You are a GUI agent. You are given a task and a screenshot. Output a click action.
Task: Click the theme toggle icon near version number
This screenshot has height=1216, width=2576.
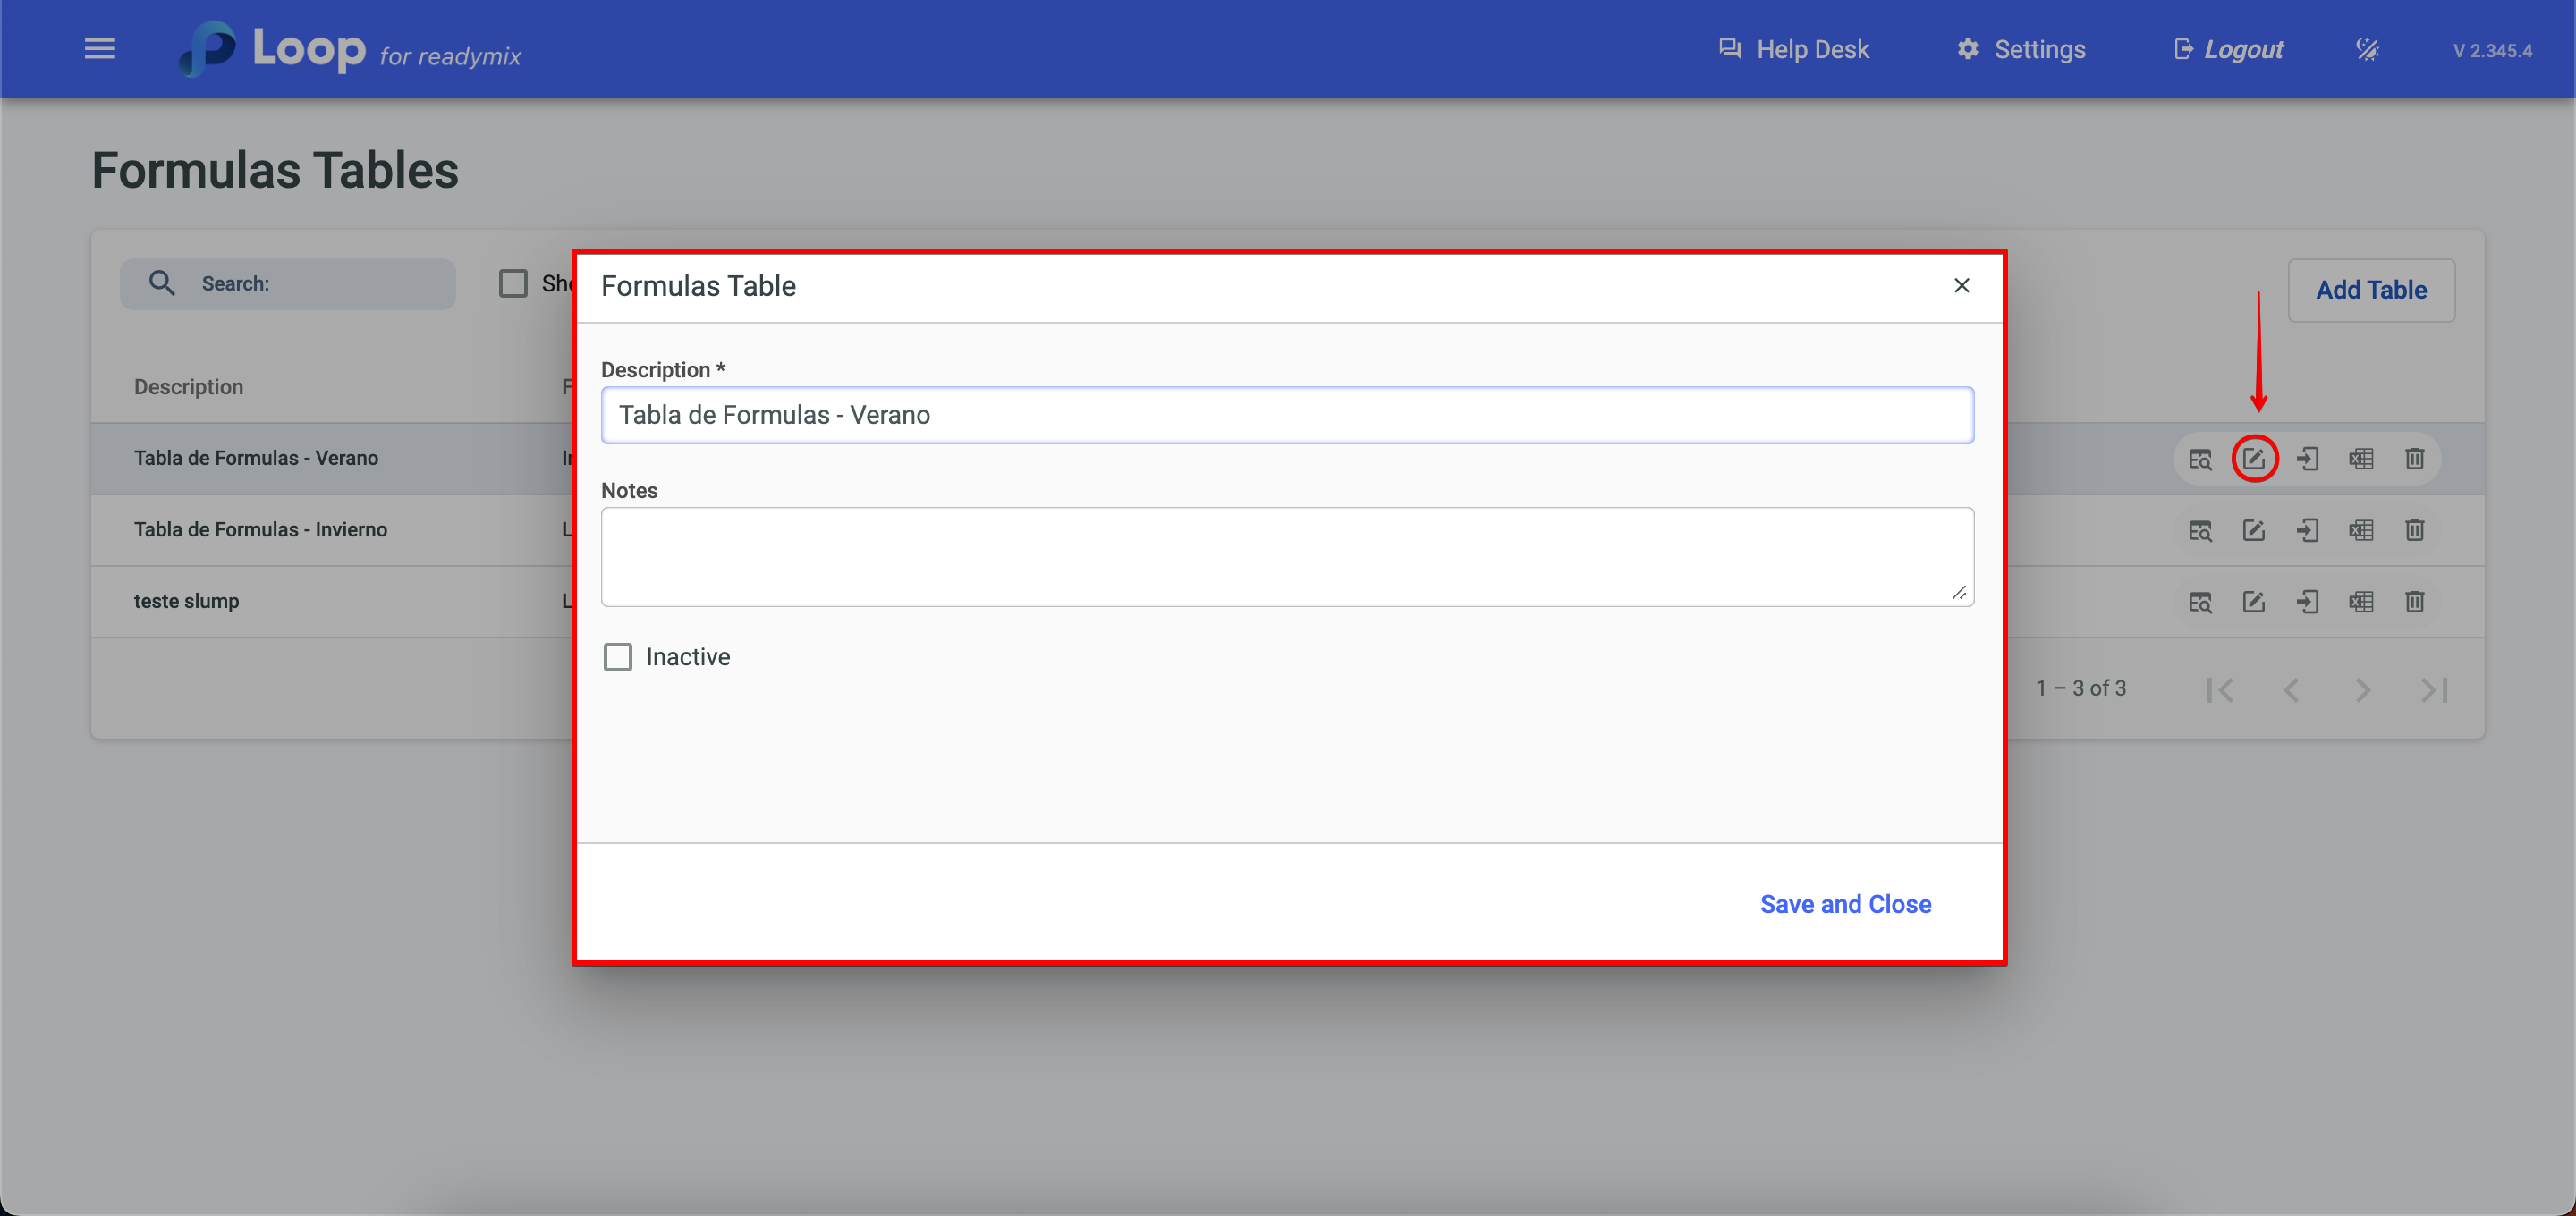[2367, 49]
